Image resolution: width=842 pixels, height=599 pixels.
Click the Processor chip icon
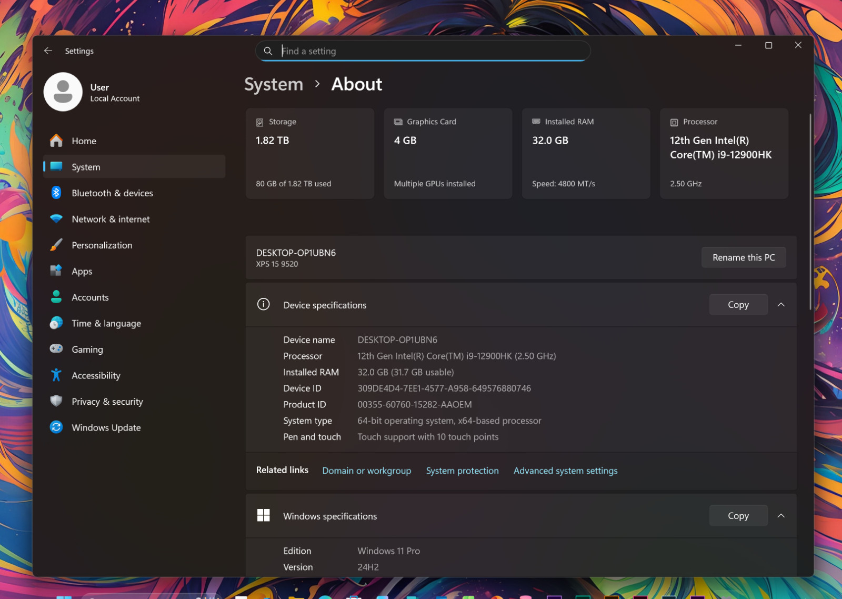point(674,122)
